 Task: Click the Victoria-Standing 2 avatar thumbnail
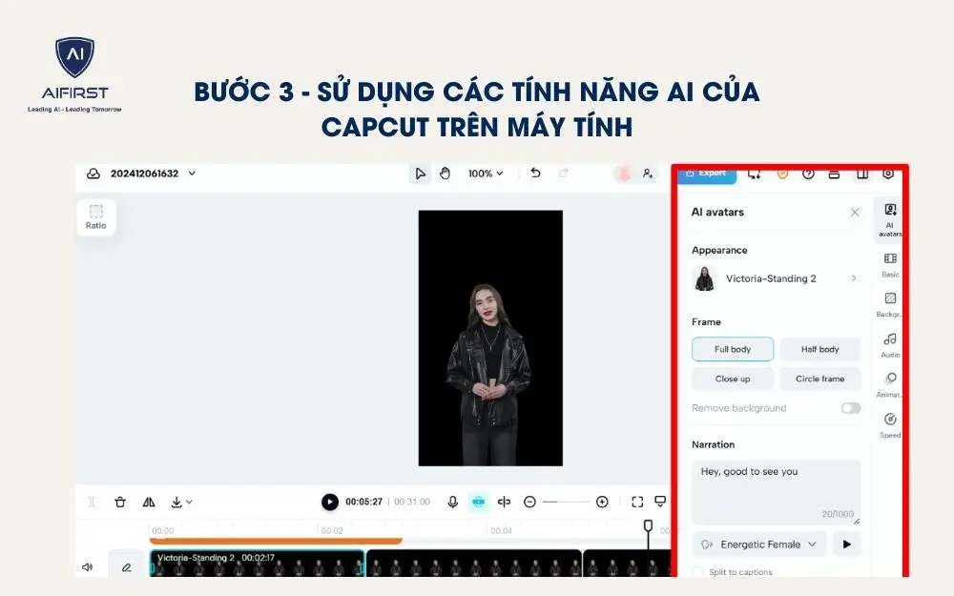click(x=705, y=279)
